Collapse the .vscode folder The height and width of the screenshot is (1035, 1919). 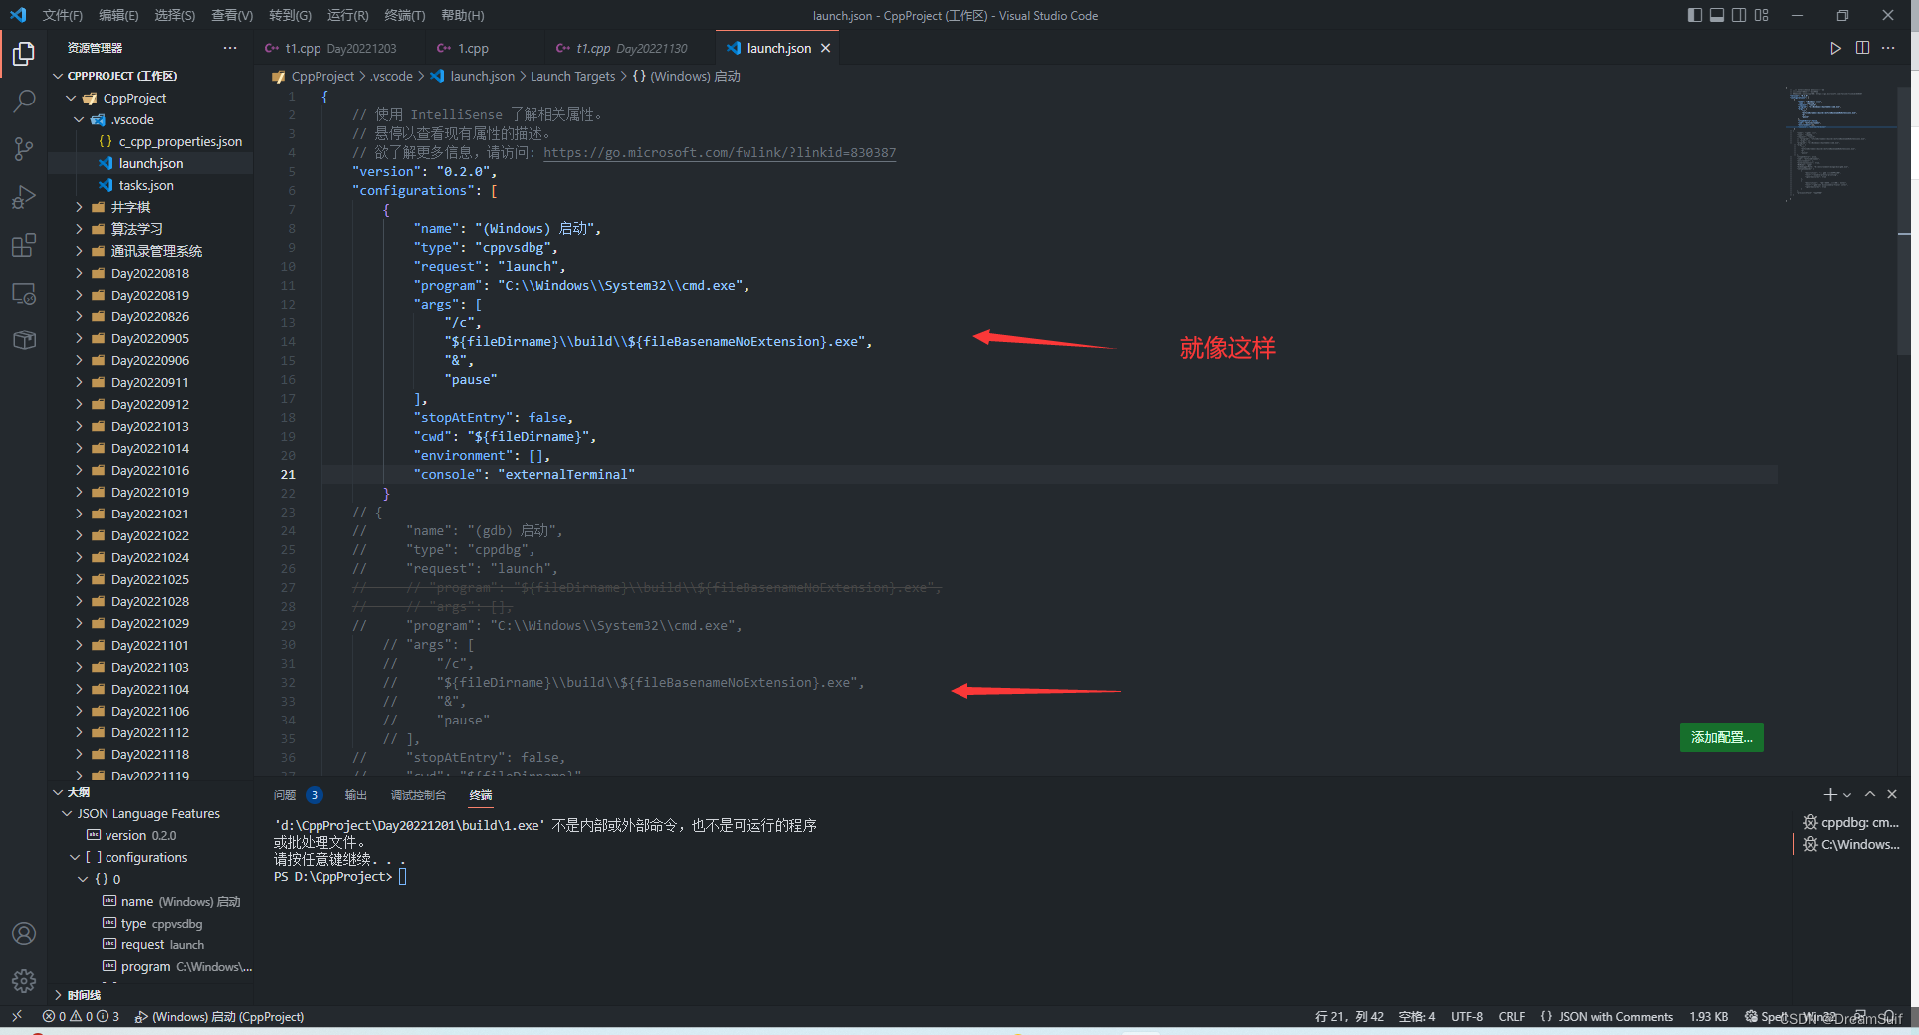(x=79, y=119)
